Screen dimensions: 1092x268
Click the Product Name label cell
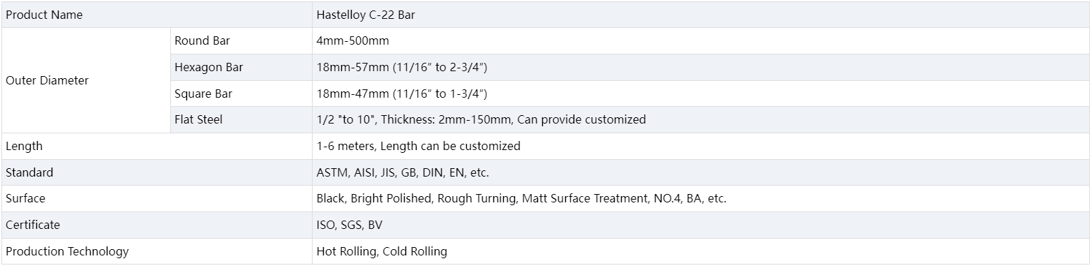pyautogui.click(x=156, y=15)
